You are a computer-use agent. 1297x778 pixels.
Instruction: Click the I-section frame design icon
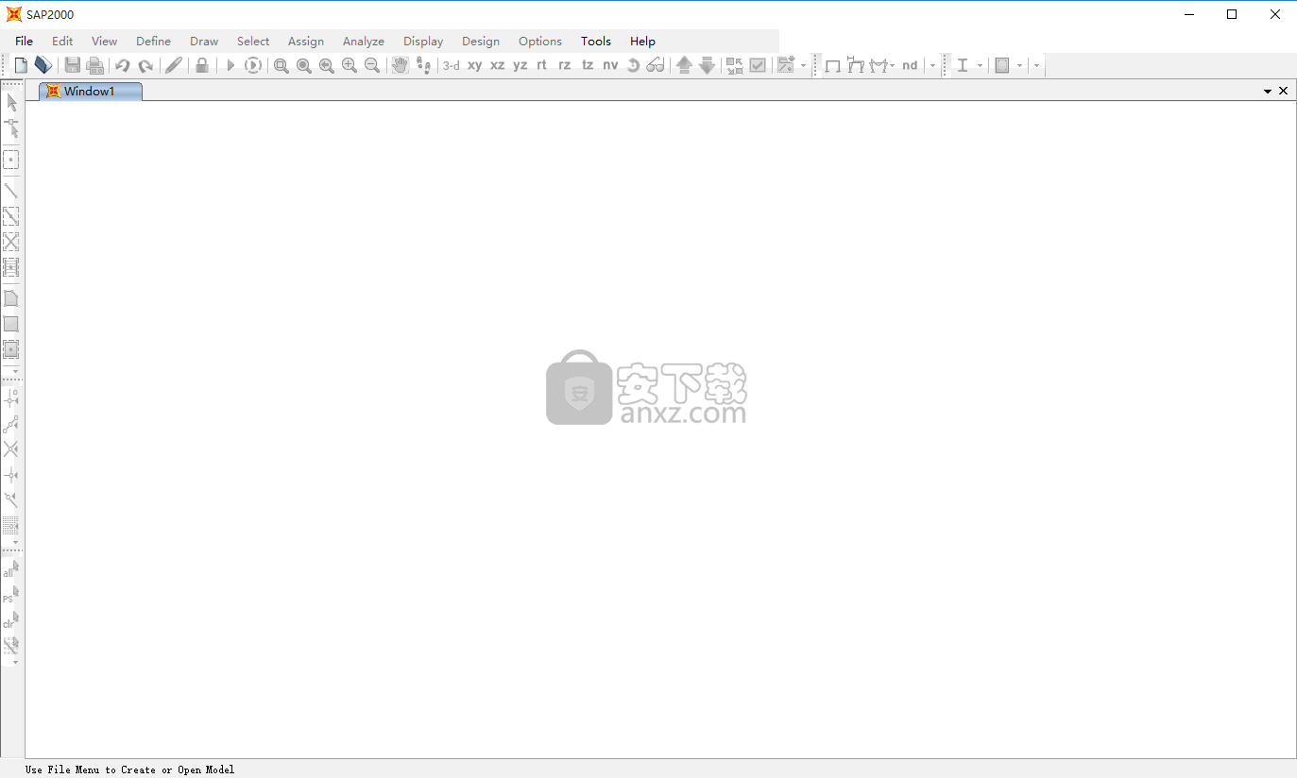click(x=963, y=65)
